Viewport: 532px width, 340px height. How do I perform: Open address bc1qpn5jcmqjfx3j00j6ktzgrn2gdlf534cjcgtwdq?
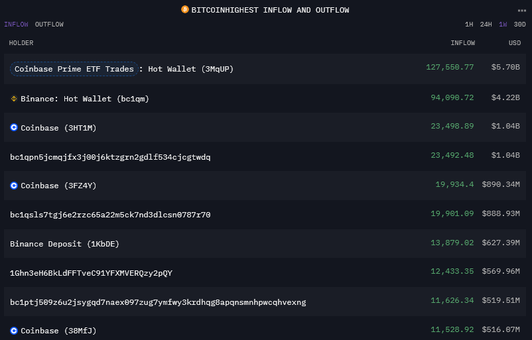(110, 157)
